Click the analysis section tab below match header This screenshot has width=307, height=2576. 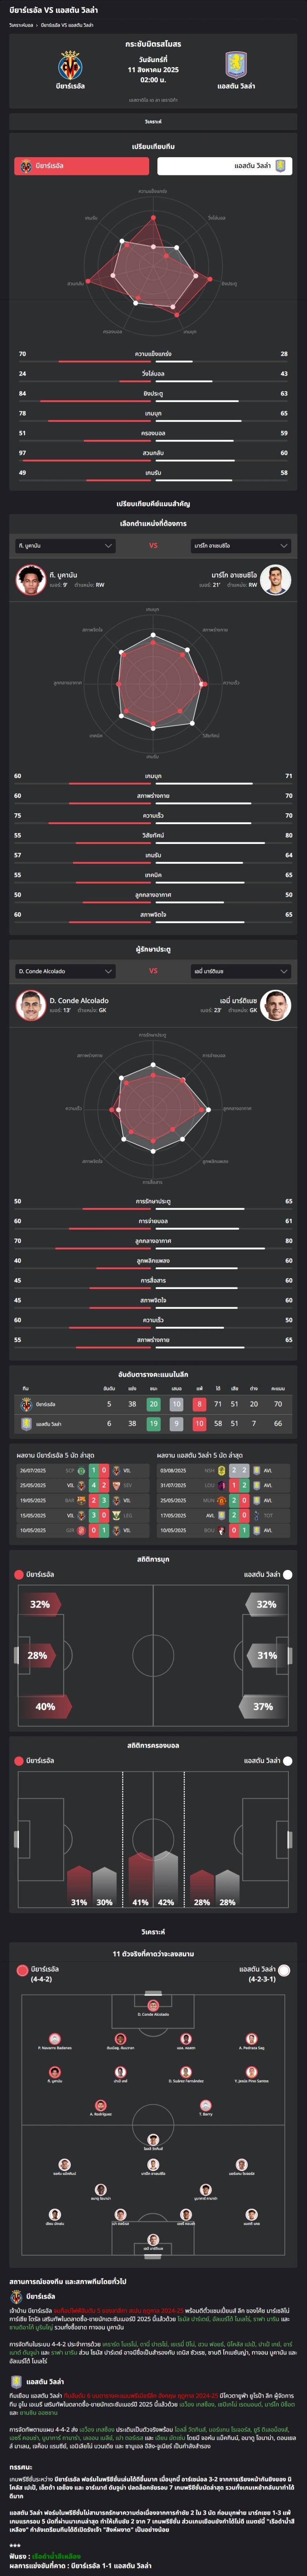[153, 121]
